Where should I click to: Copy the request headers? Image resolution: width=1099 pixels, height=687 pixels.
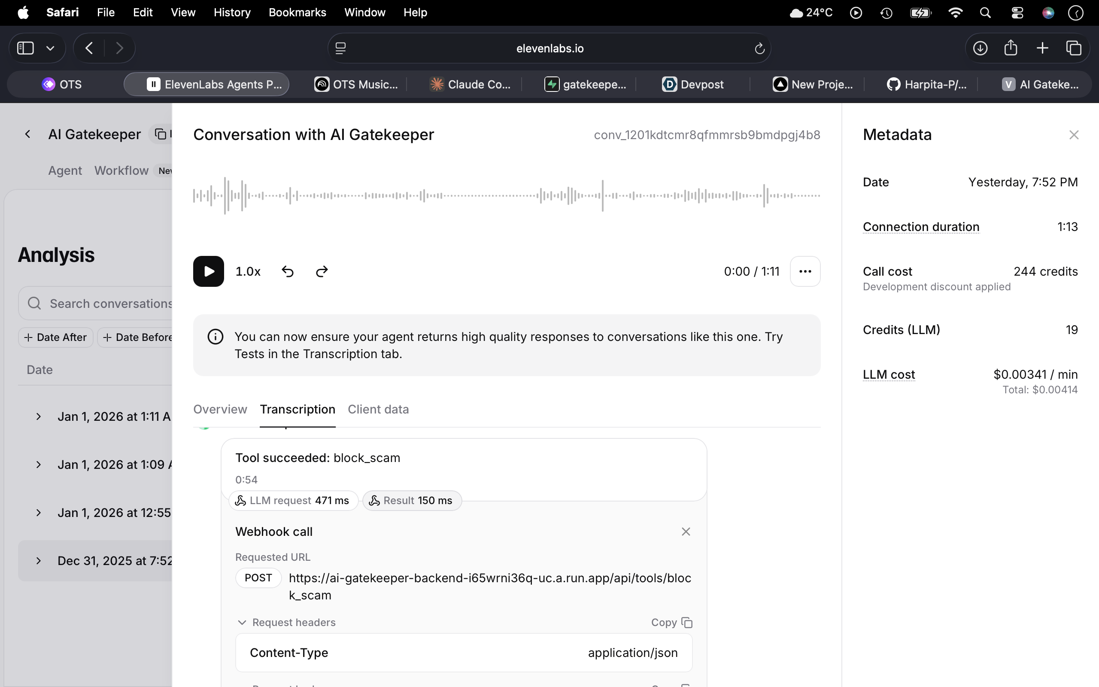tap(672, 623)
